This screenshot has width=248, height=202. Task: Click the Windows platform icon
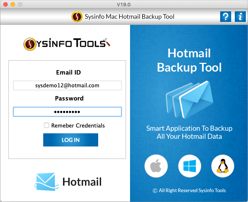coord(190,166)
